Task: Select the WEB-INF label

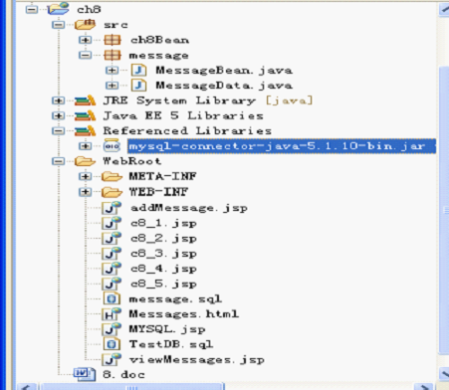Action: (158, 191)
